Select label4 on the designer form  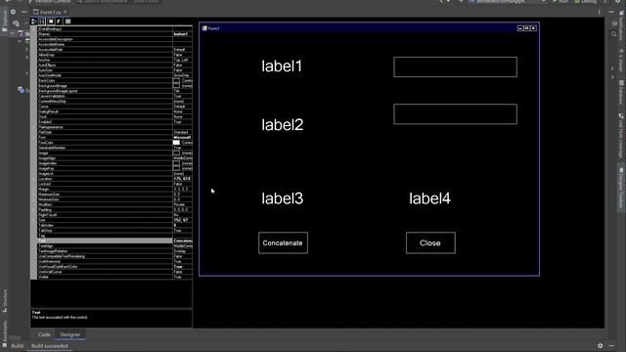point(429,198)
